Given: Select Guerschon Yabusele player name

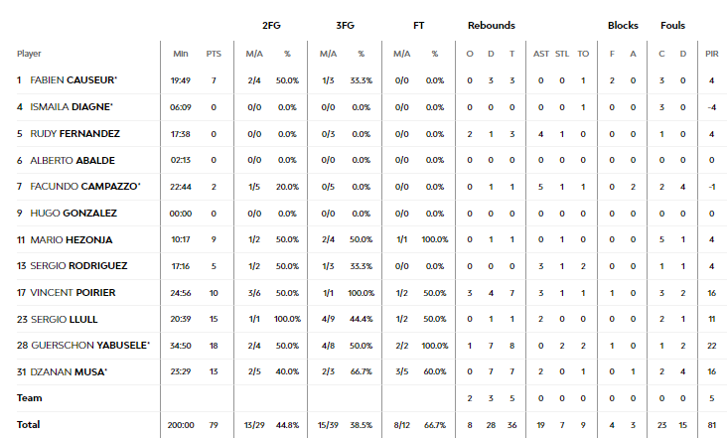Looking at the screenshot, I should 90,346.
